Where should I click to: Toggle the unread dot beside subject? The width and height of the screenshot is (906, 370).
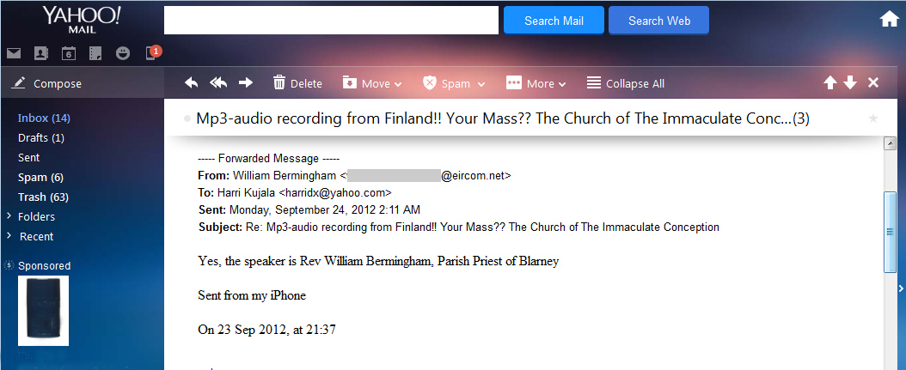tap(187, 119)
